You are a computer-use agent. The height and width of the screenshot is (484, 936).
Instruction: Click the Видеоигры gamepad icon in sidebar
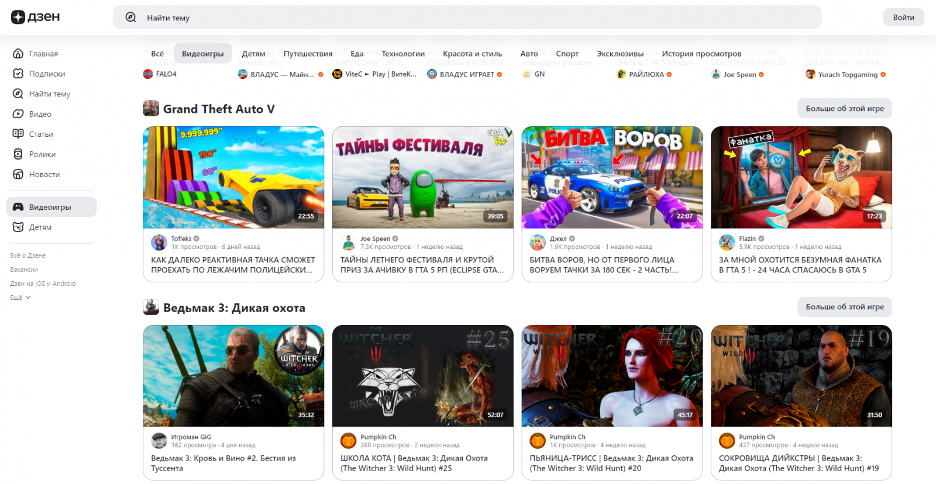[18, 207]
